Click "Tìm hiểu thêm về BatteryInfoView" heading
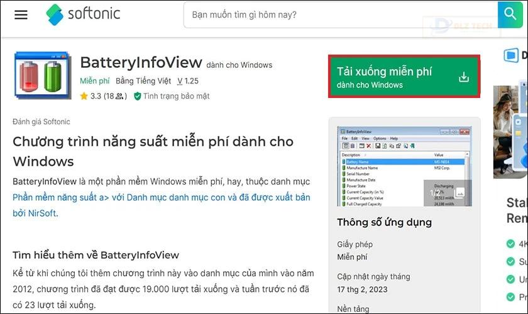This screenshot has width=528, height=314. pos(96,255)
